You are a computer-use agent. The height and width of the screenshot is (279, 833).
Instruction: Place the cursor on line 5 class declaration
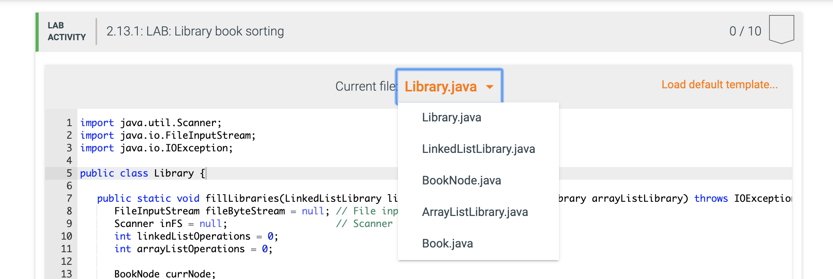143,173
